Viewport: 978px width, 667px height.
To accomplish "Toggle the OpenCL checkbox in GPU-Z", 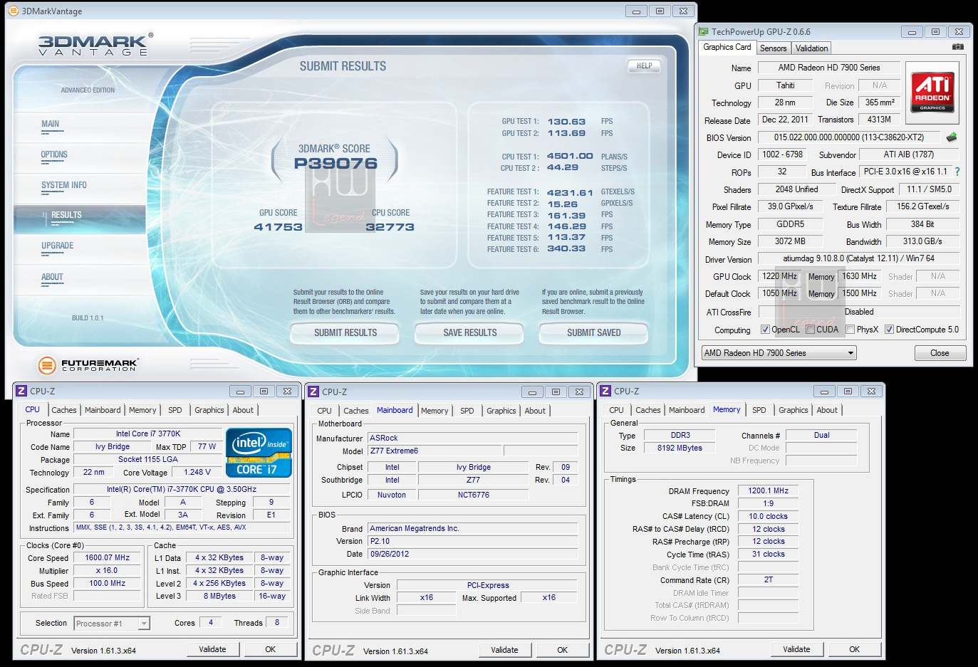I will (x=765, y=330).
